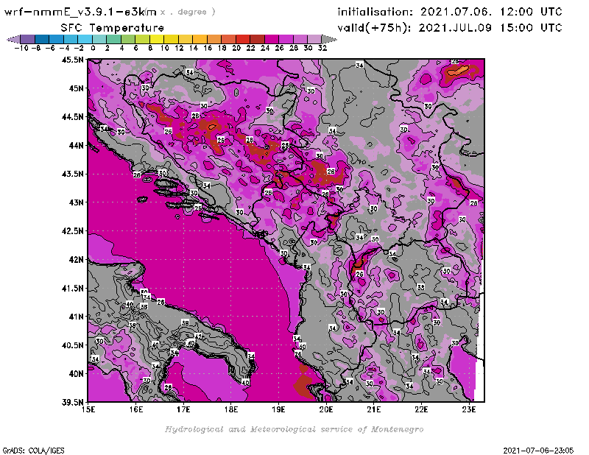Click the purple -10 to -8 legend swatch
Image resolution: width=589 pixels, height=455 pixels.
click(x=28, y=40)
